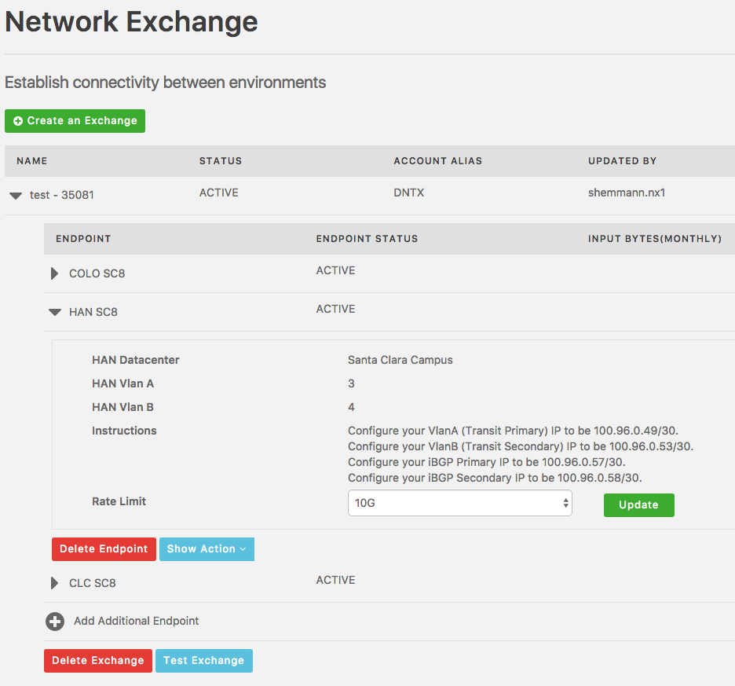Open the Rate Limit 10G dropdown

coord(460,503)
